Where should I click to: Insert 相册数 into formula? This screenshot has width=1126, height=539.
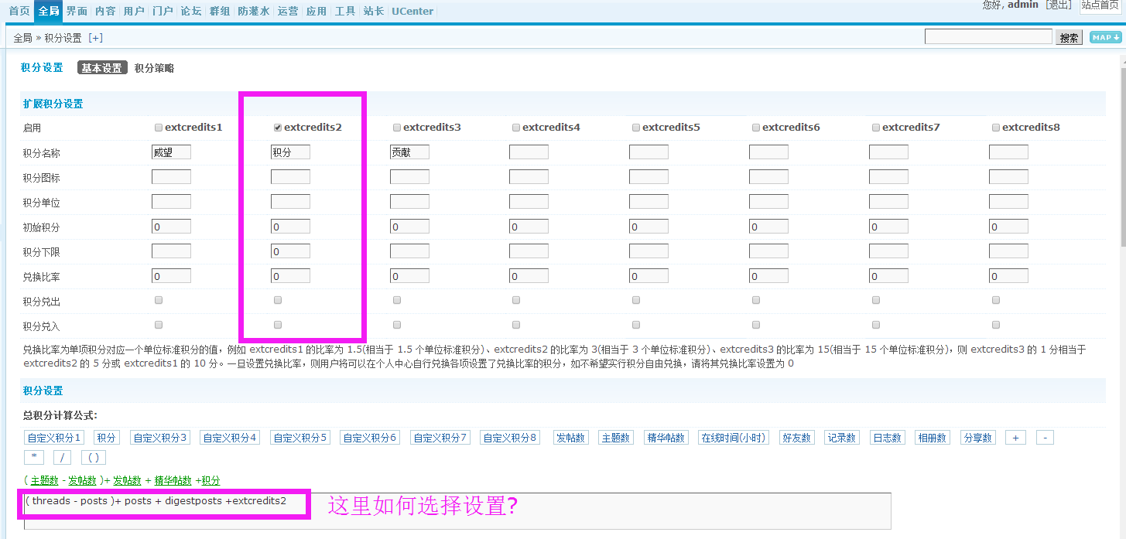[x=932, y=438]
